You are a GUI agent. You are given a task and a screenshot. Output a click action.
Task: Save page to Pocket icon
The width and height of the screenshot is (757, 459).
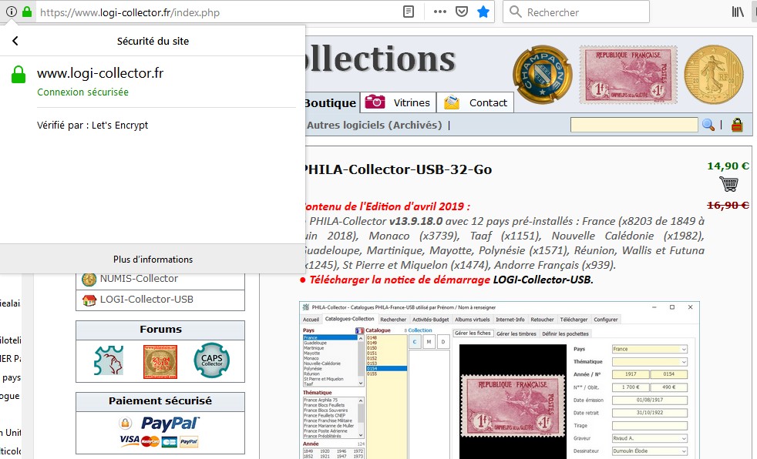[462, 12]
